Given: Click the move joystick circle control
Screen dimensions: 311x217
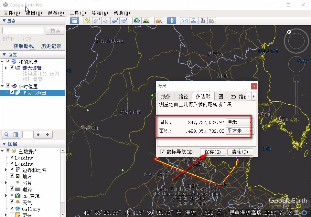Looking at the screenshot, I should (296, 64).
